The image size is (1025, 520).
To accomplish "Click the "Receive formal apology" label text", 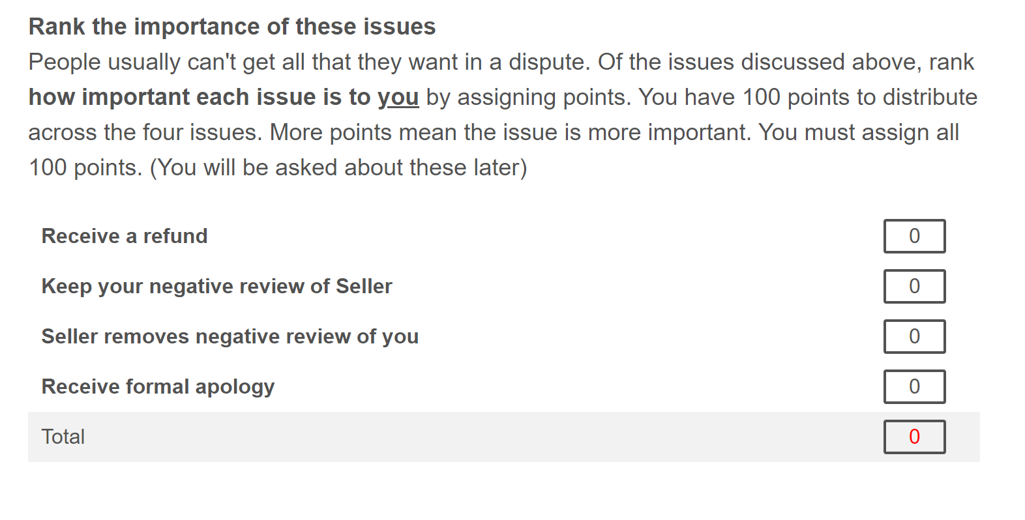I will pos(158,386).
